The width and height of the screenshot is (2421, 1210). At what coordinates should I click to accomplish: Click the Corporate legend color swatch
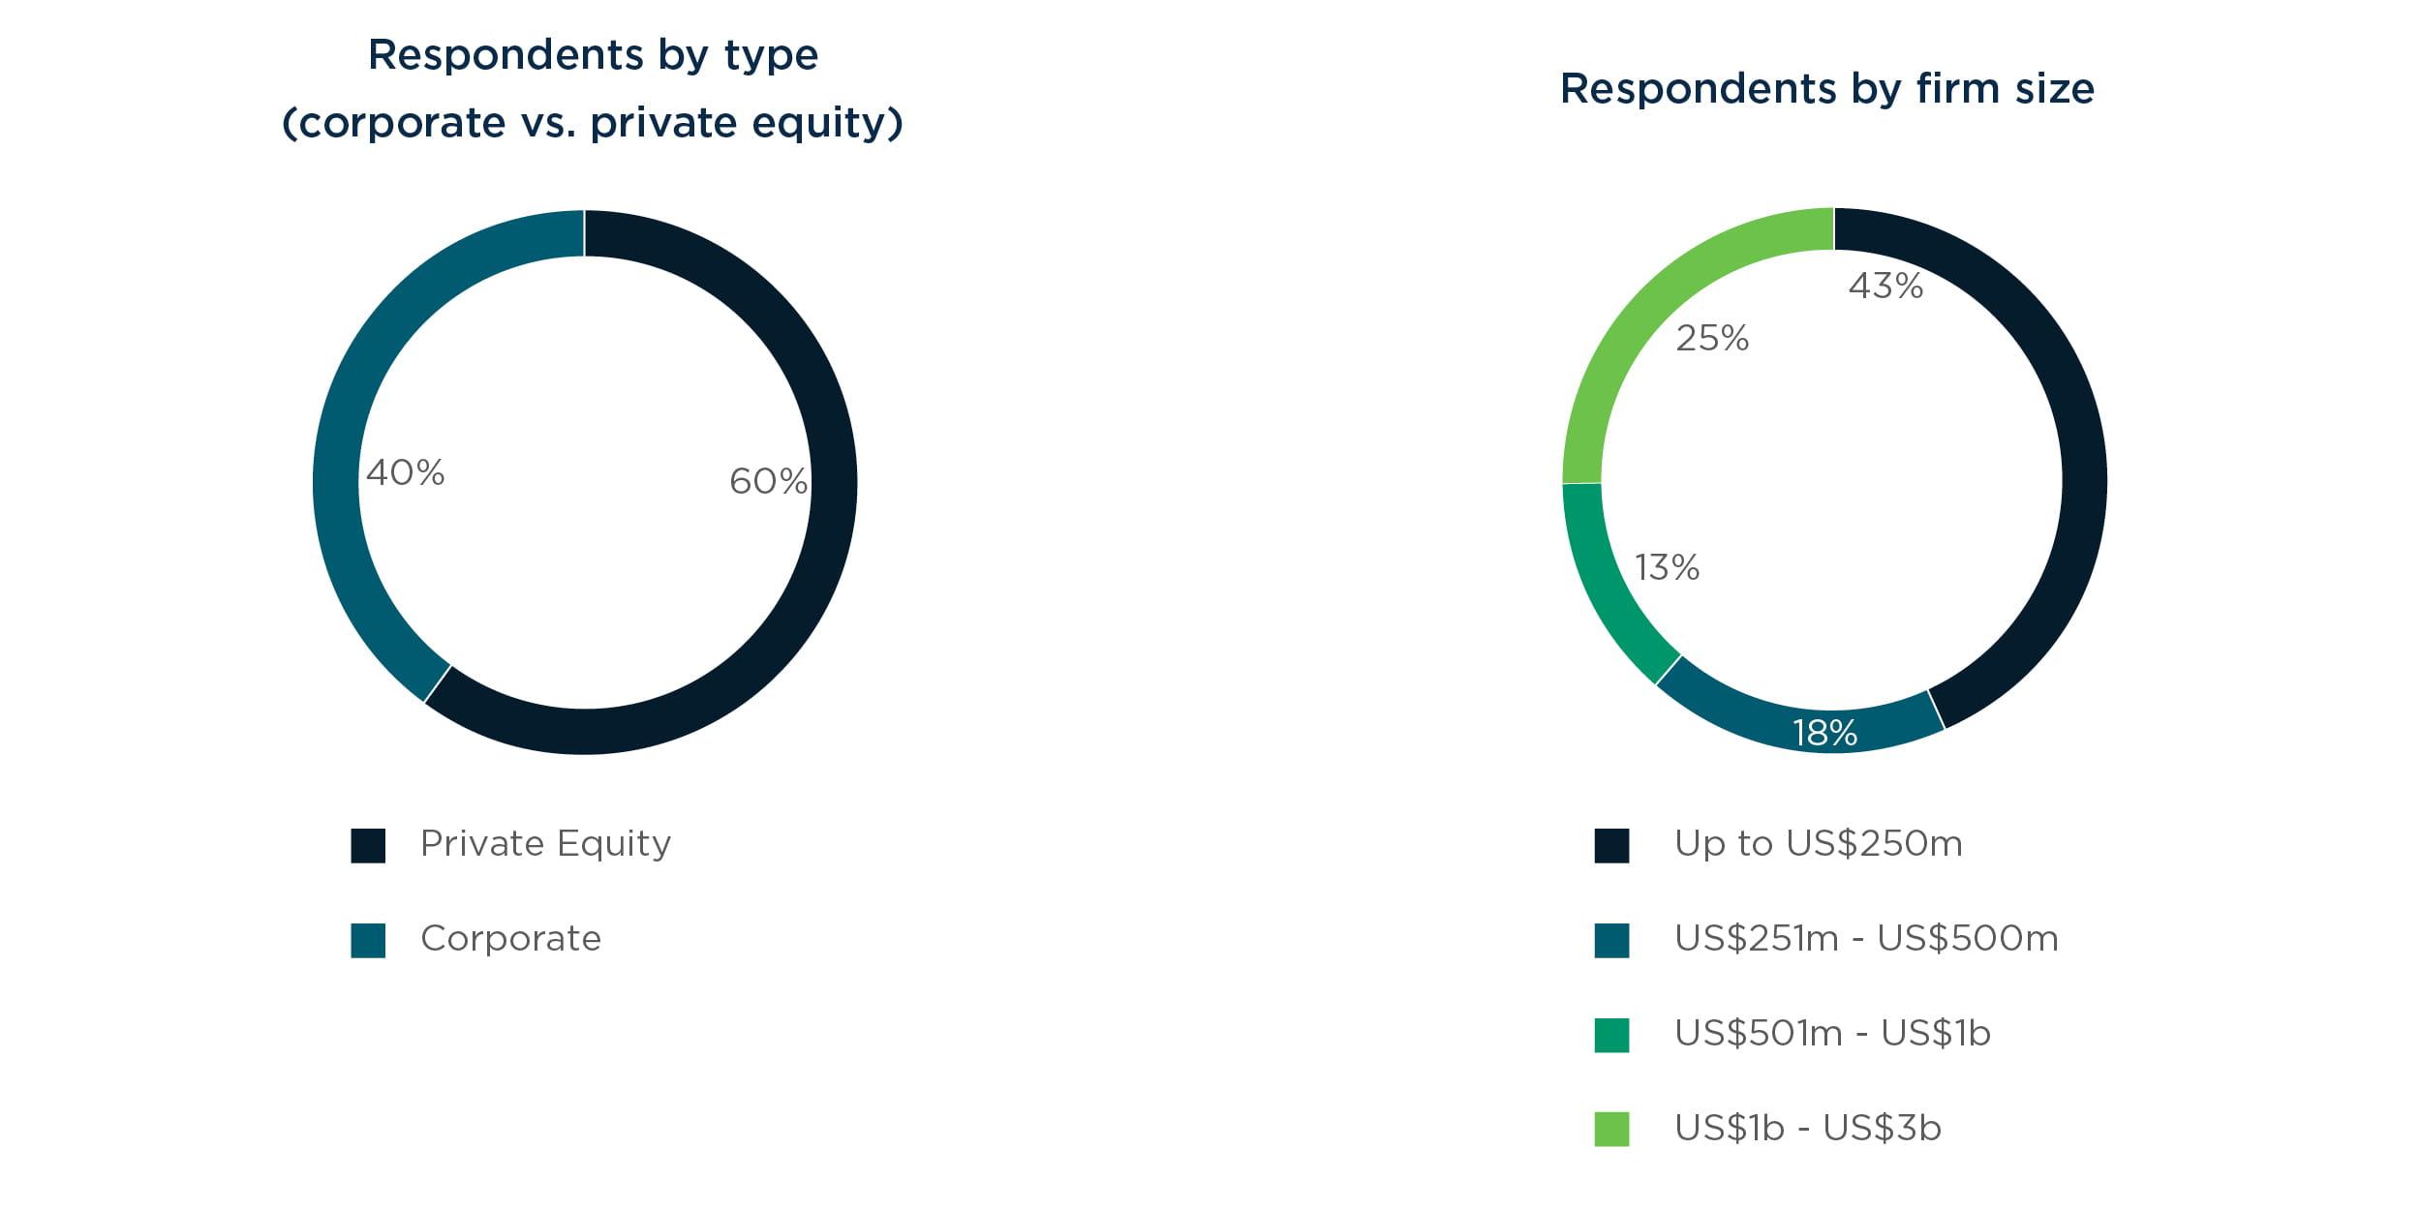pos(368,940)
